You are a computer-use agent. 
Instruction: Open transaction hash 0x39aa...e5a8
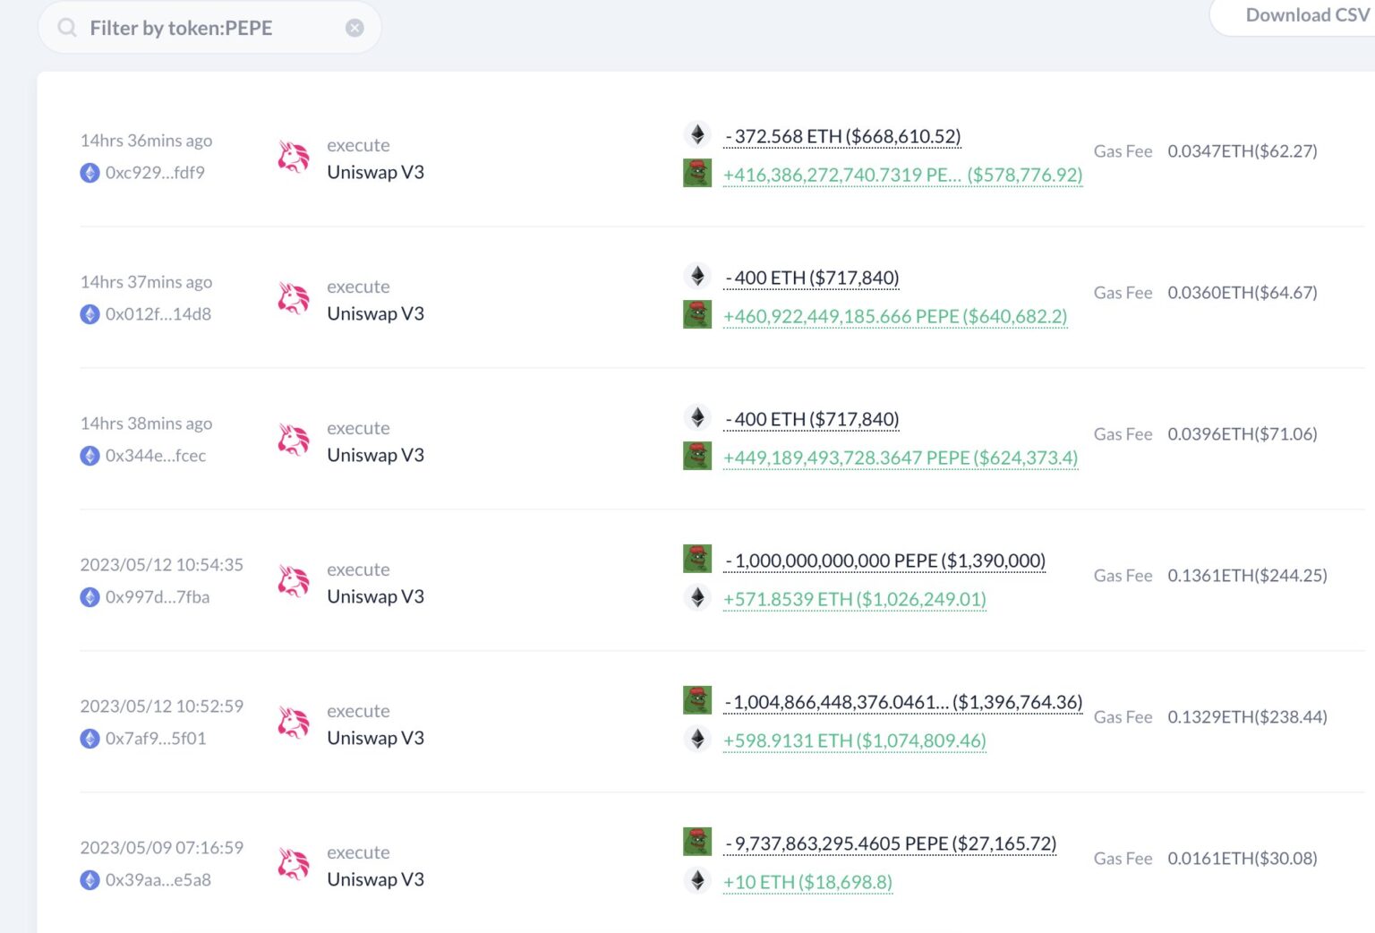point(158,880)
